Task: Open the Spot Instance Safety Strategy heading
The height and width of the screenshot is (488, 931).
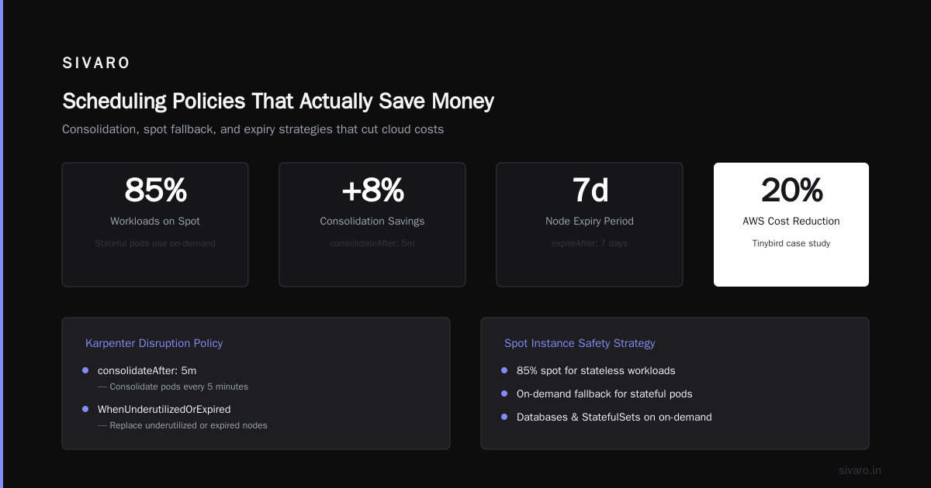Action: coord(580,343)
